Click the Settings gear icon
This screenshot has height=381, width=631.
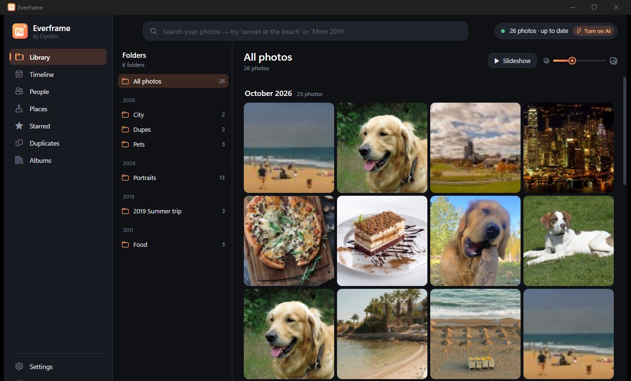click(x=19, y=367)
